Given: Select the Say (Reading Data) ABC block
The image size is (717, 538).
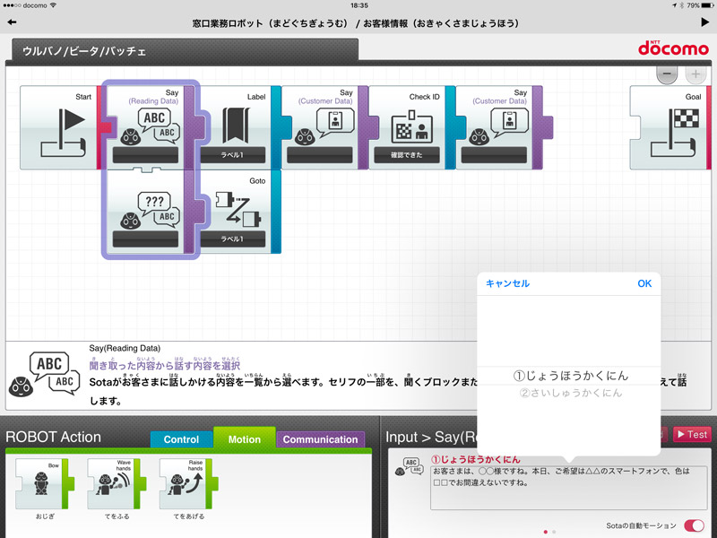Looking at the screenshot, I should 145,126.
